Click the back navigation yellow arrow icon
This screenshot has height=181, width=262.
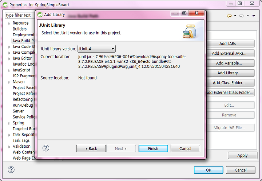229,16
